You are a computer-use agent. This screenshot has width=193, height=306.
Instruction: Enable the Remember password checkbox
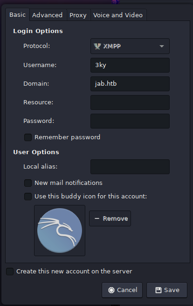coord(28,137)
